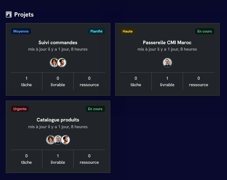Click the Projets board icon
Viewport: 227px width, 180px height.
(x=9, y=14)
